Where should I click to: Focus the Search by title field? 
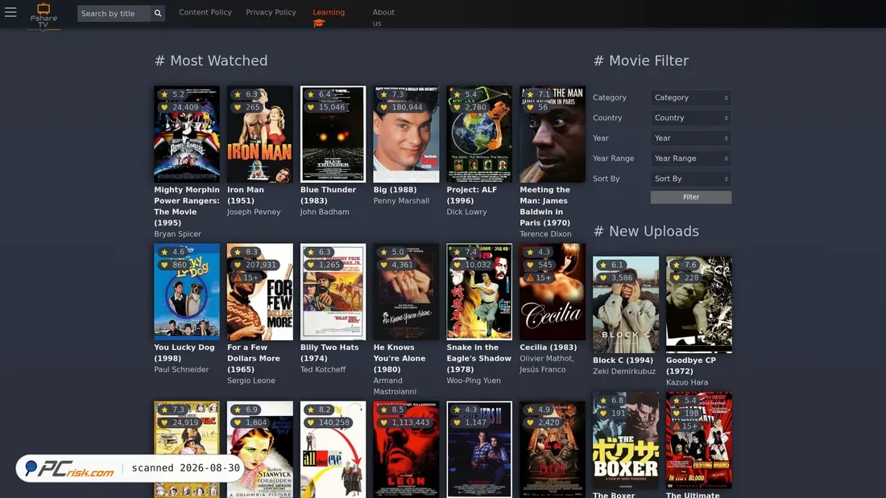pos(114,13)
